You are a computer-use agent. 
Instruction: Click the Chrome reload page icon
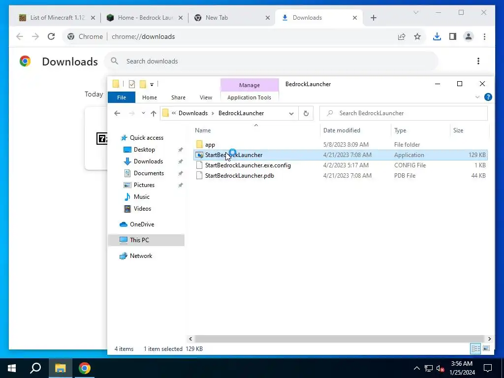(51, 36)
